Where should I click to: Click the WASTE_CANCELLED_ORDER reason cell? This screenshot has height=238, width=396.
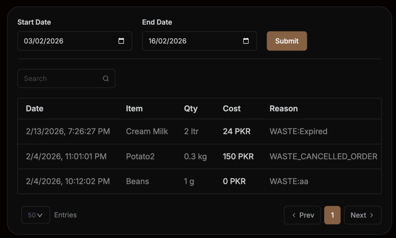pos(323,157)
